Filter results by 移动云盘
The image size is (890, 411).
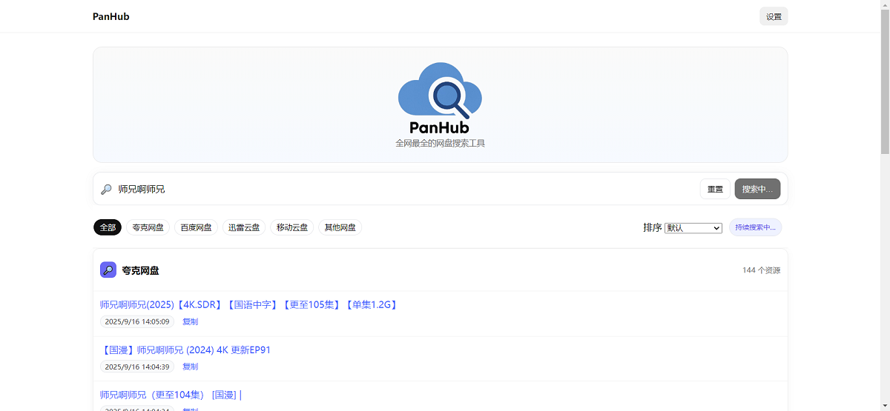tap(292, 227)
